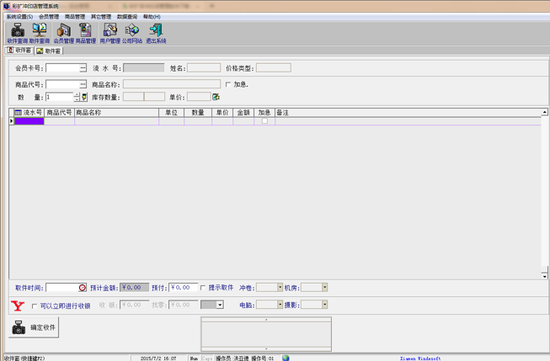Click the app icon in title bar
550x361 pixels.
click(x=6, y=6)
